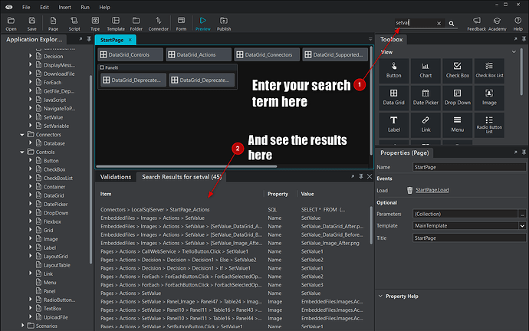
Task: Expand the SetValue tree node
Action: (31, 117)
